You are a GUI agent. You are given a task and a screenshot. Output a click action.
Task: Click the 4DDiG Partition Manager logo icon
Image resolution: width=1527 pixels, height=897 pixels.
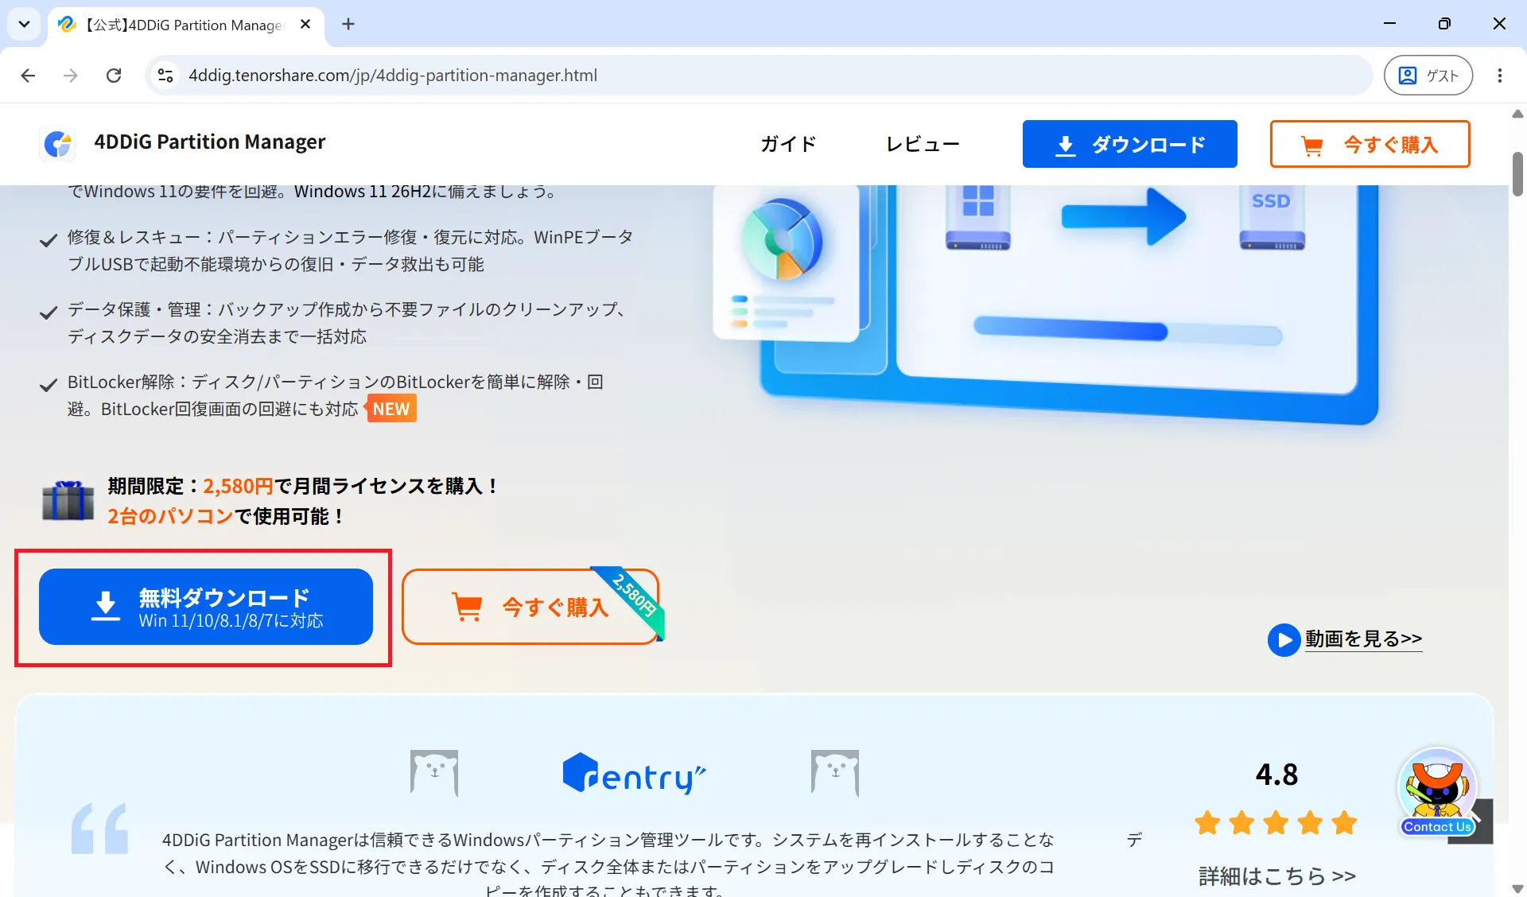point(57,144)
